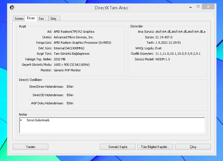Click Direct3D Hızlandırması 'Etkin' value
This screenshot has width=223, height=161.
70,95
